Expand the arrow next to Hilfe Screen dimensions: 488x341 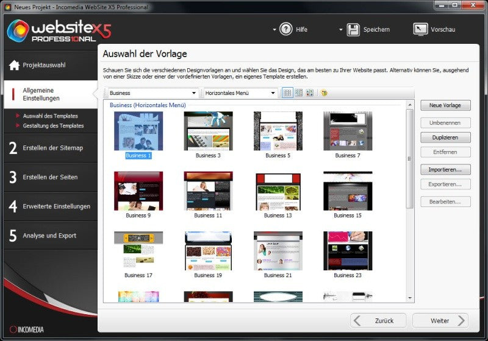[x=274, y=30]
